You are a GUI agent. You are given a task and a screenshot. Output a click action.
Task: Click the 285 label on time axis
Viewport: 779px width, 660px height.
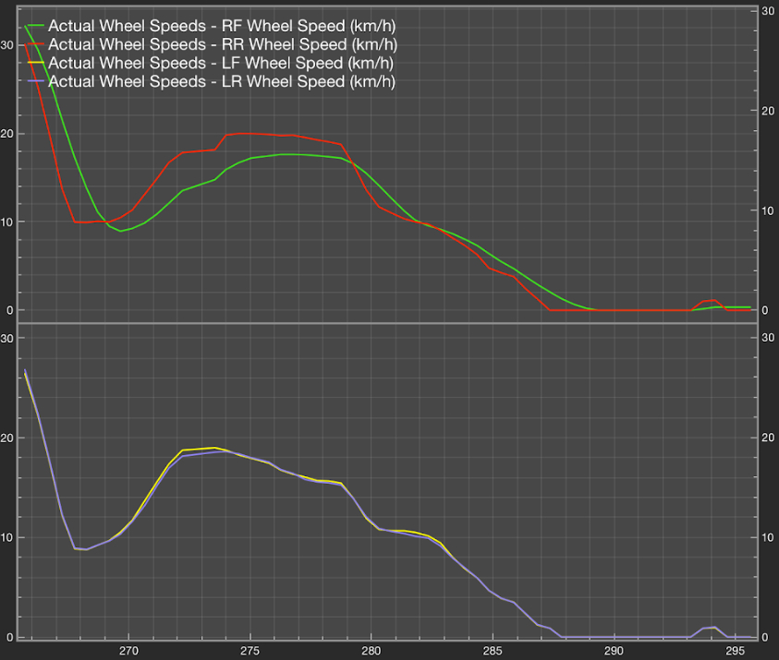[493, 651]
